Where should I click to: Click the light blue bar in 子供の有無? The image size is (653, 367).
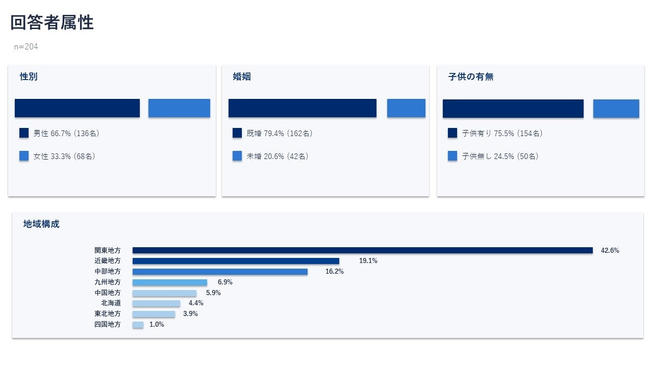(x=616, y=109)
